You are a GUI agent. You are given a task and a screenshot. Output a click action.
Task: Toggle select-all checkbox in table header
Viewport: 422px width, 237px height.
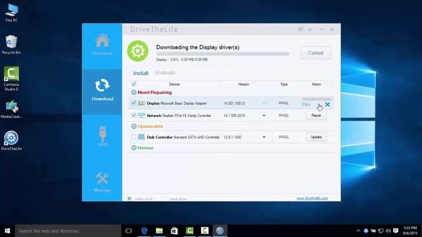(133, 84)
